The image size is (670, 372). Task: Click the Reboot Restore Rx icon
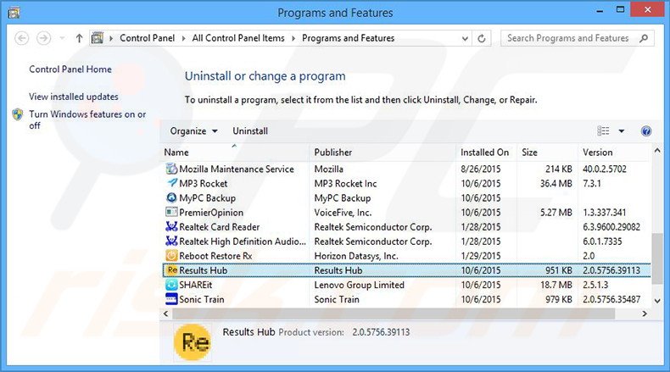171,256
